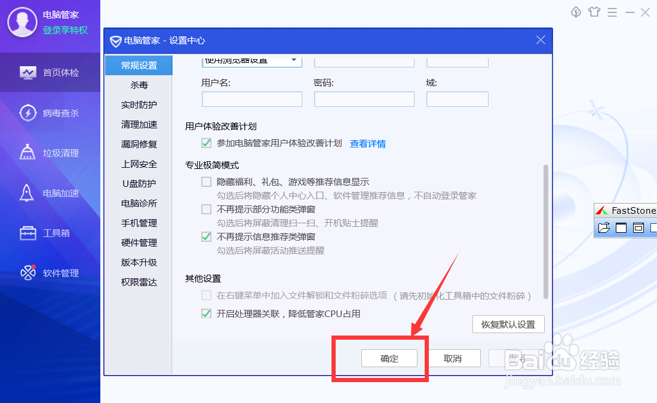The width and height of the screenshot is (657, 403).
Task: Select 硬件管理 settings tab
Action: point(139,242)
